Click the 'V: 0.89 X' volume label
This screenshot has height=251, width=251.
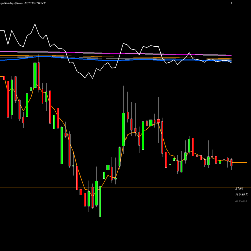coord(242,195)
